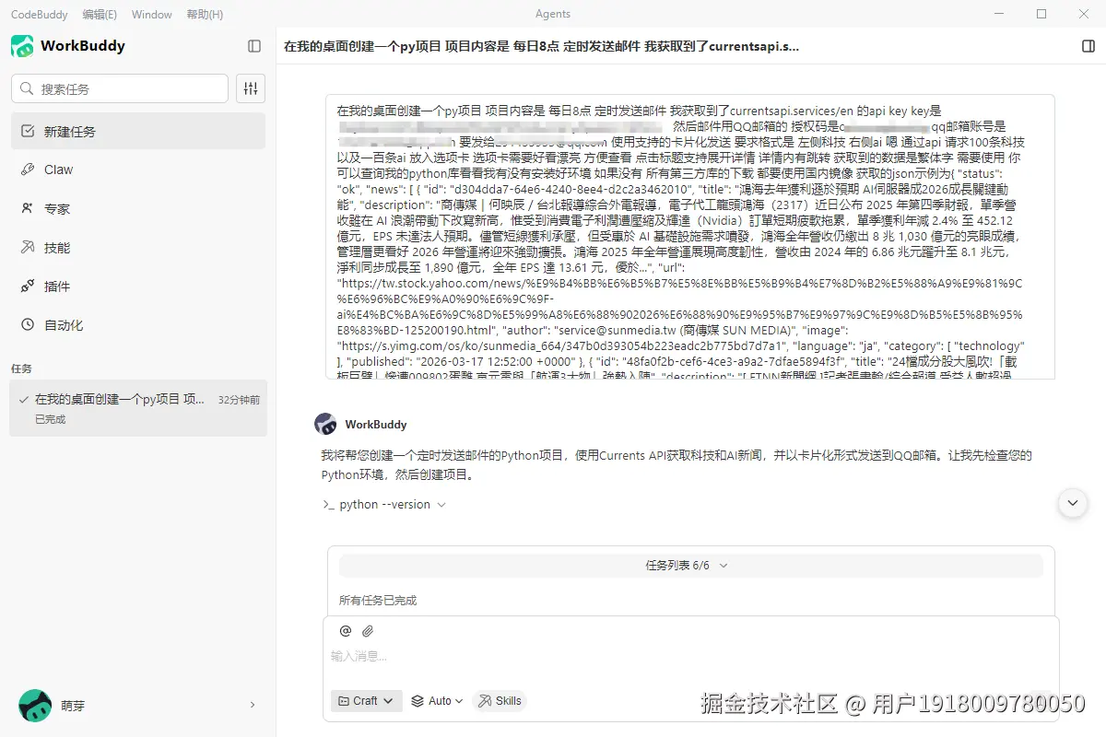Click the 自动化 clock icon
The width and height of the screenshot is (1106, 737).
[28, 324]
